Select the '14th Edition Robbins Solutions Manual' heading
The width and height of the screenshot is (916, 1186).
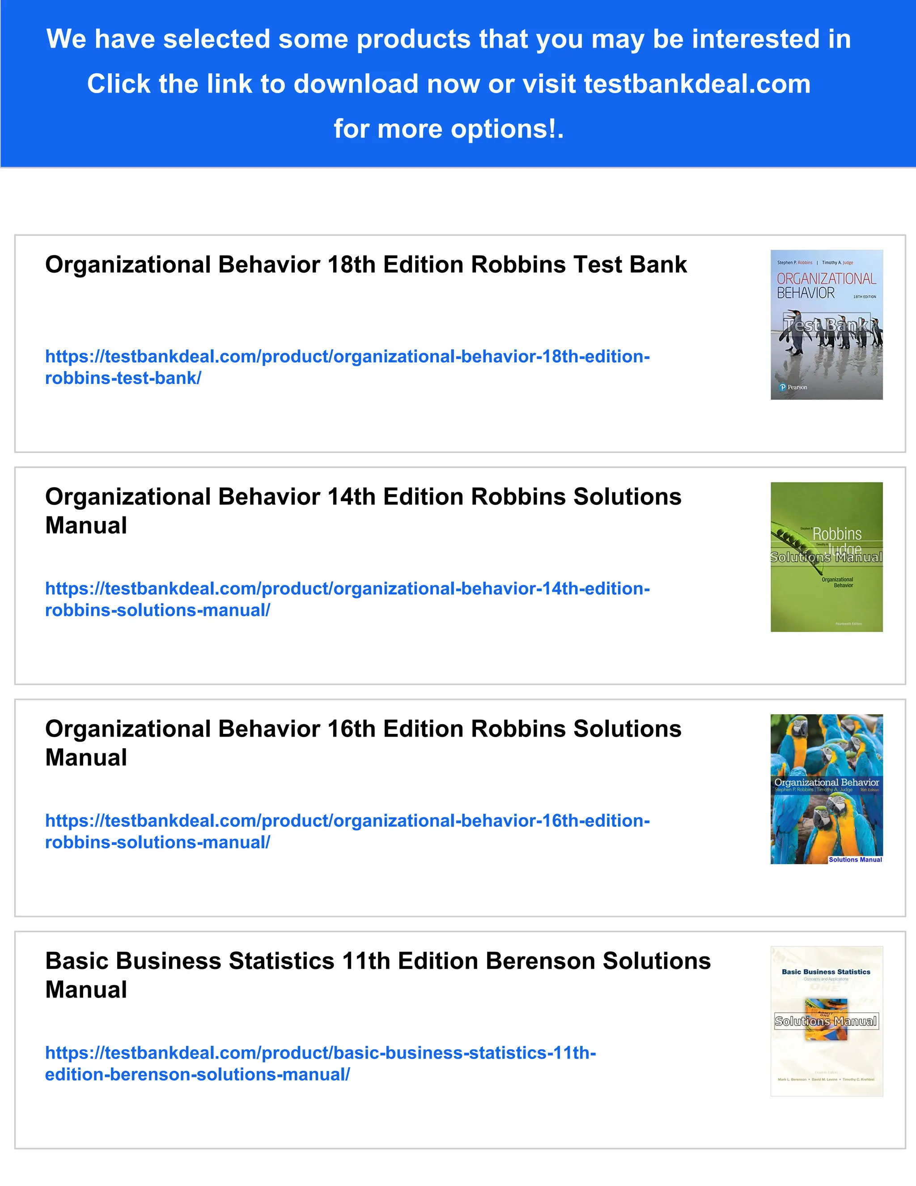[362, 497]
